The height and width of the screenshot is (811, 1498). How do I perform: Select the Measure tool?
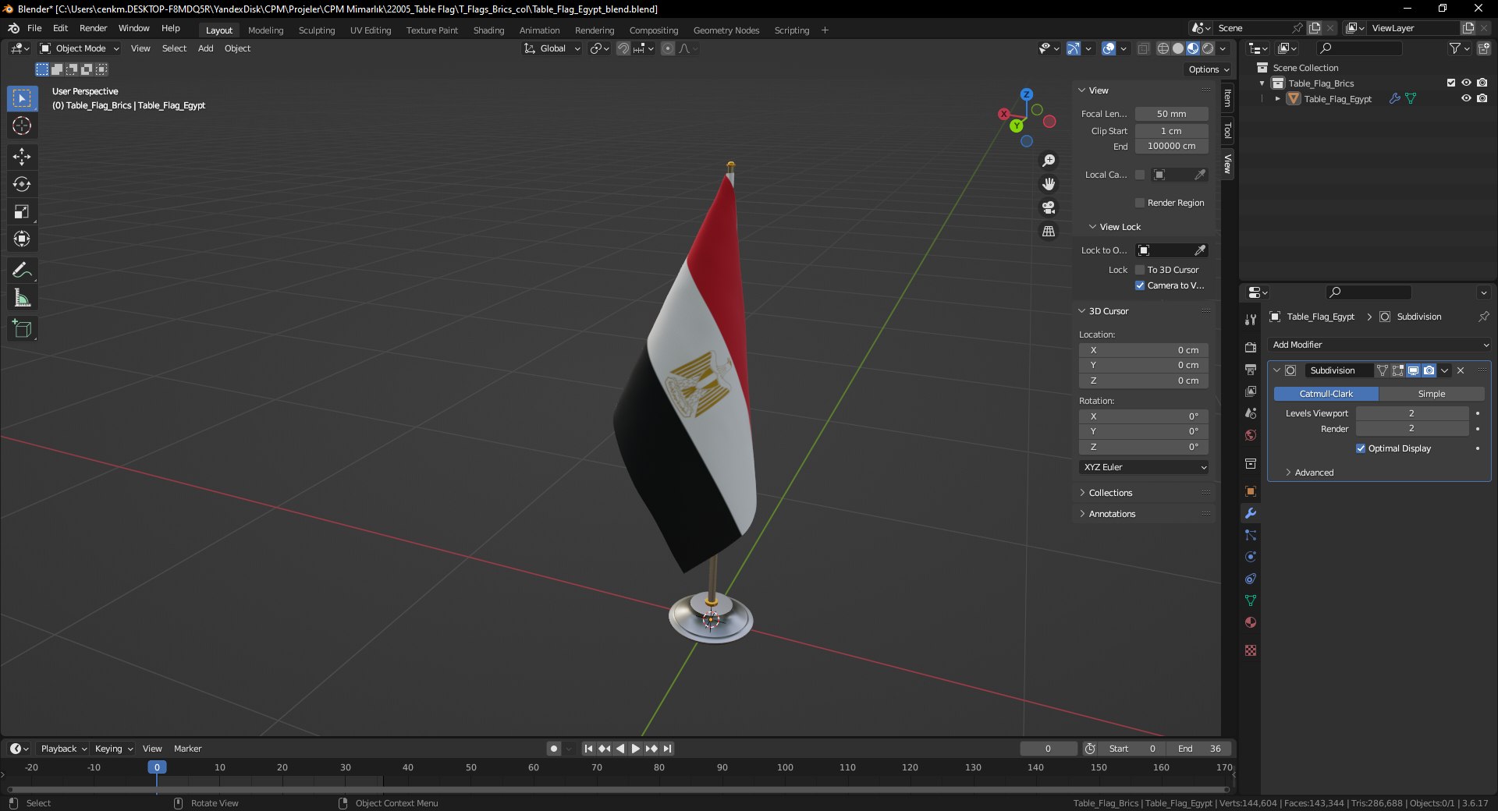coord(22,298)
